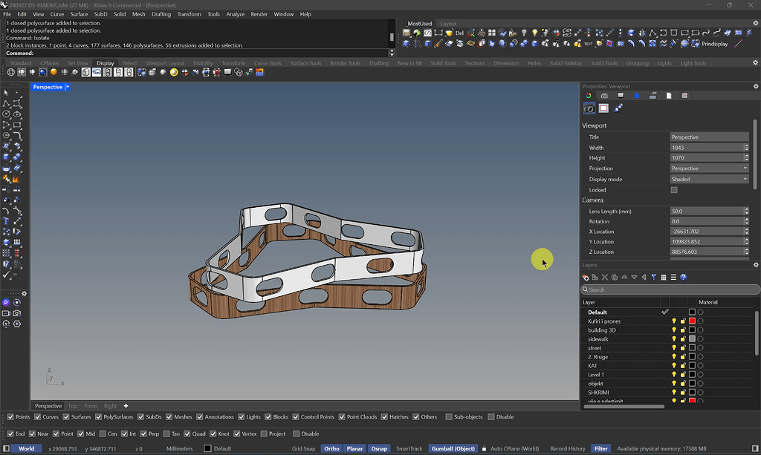Enable Record History in the status bar

[569, 448]
